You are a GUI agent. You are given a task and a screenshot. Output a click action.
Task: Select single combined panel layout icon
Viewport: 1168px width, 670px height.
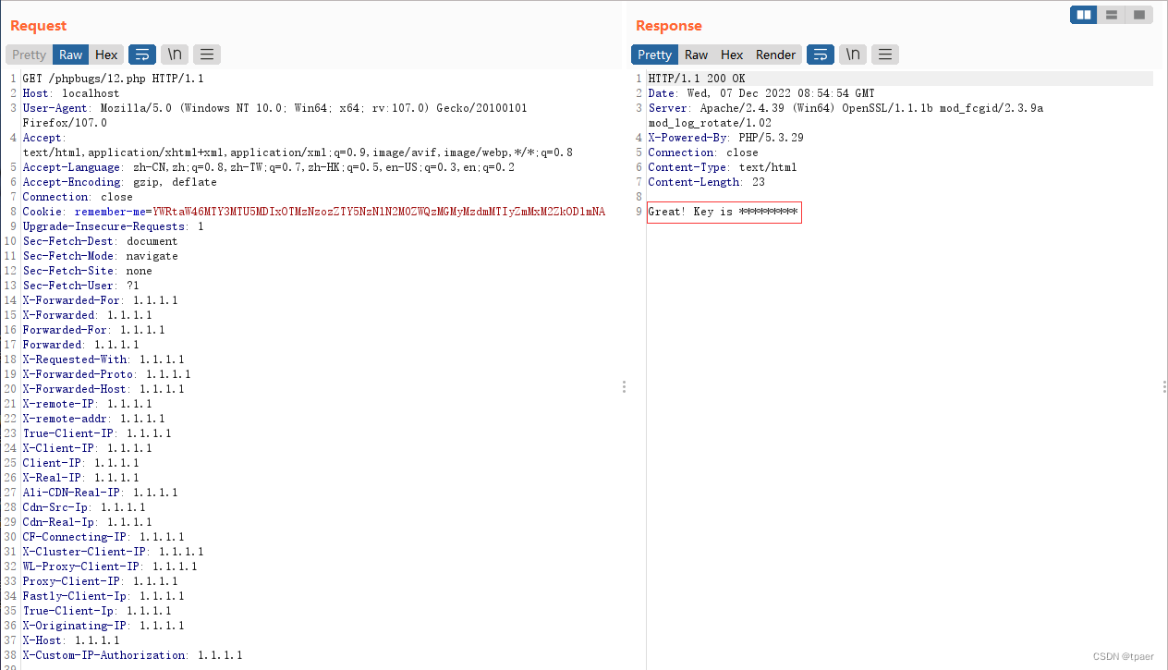(1138, 15)
